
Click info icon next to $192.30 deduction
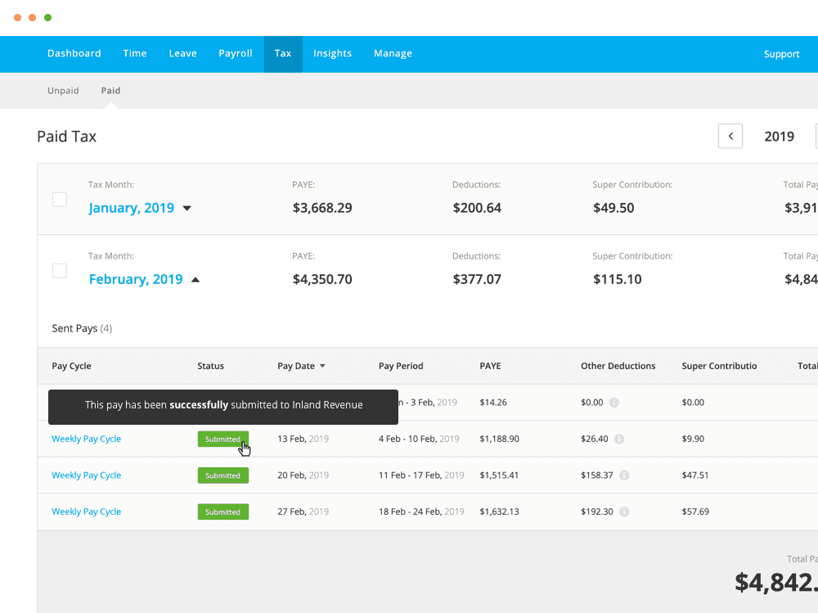[x=624, y=512]
